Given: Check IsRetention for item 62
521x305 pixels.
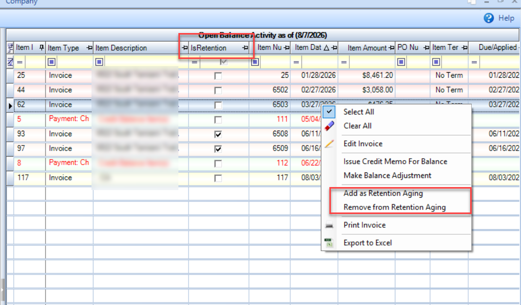Looking at the screenshot, I should pyautogui.click(x=218, y=105).
